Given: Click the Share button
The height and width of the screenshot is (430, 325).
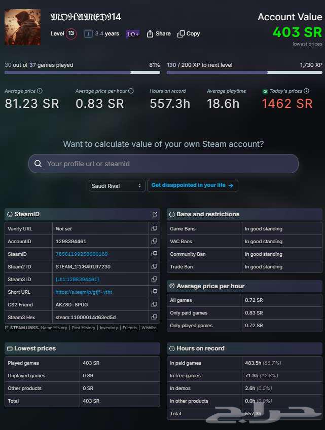Looking at the screenshot, I should 159,34.
